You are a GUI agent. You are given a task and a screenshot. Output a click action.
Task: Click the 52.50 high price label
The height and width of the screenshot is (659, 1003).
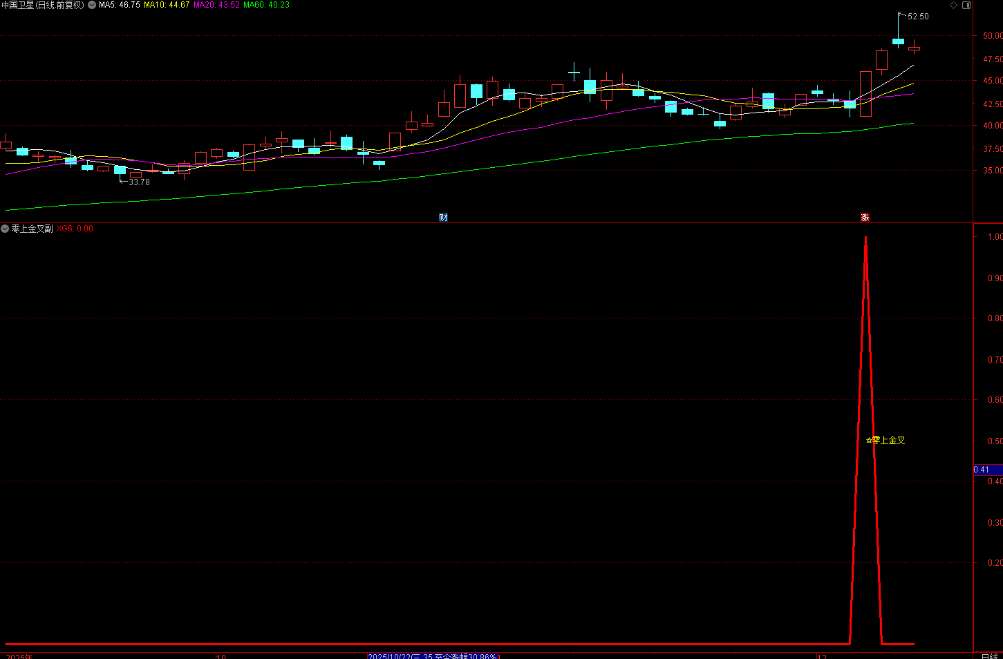918,17
